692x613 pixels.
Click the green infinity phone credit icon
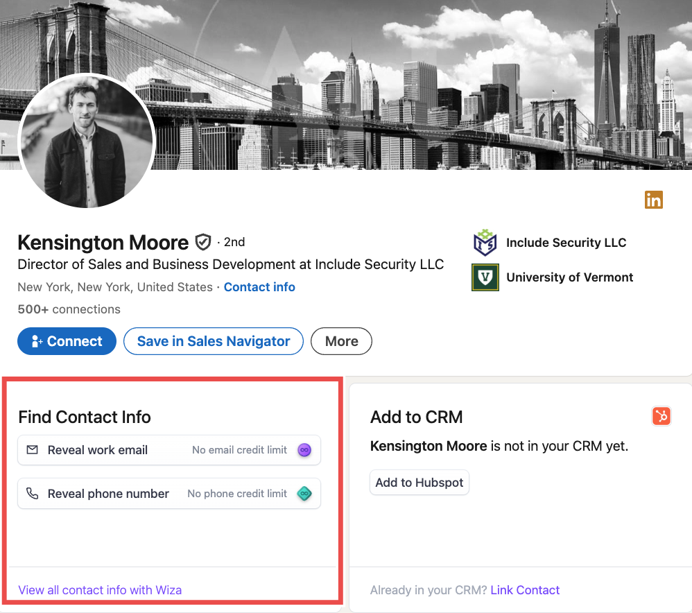point(304,493)
